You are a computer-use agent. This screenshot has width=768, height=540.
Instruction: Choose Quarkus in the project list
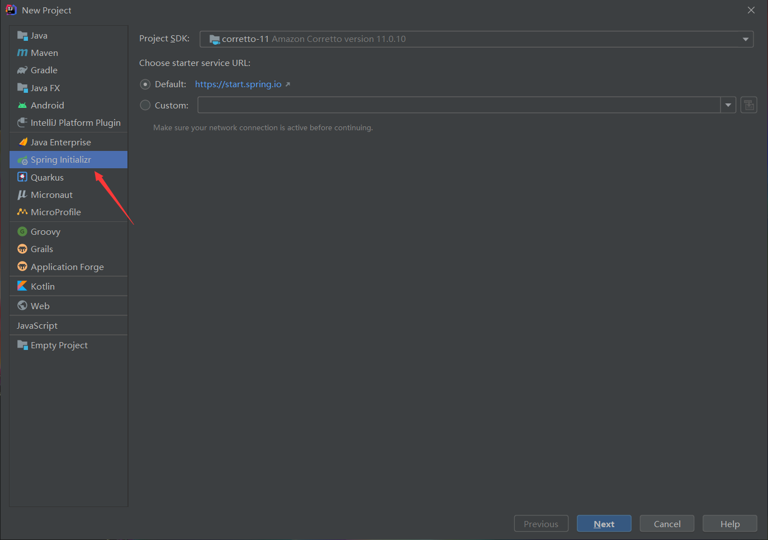[68, 177]
